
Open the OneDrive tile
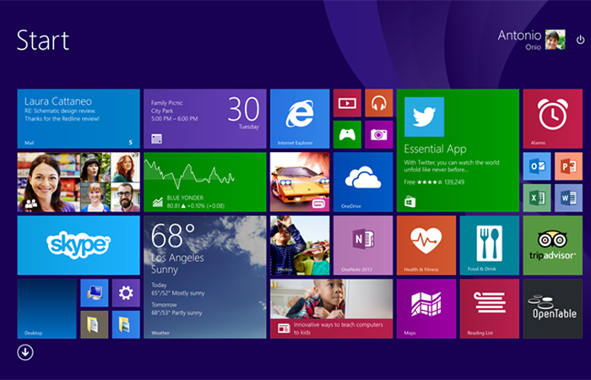point(363,182)
